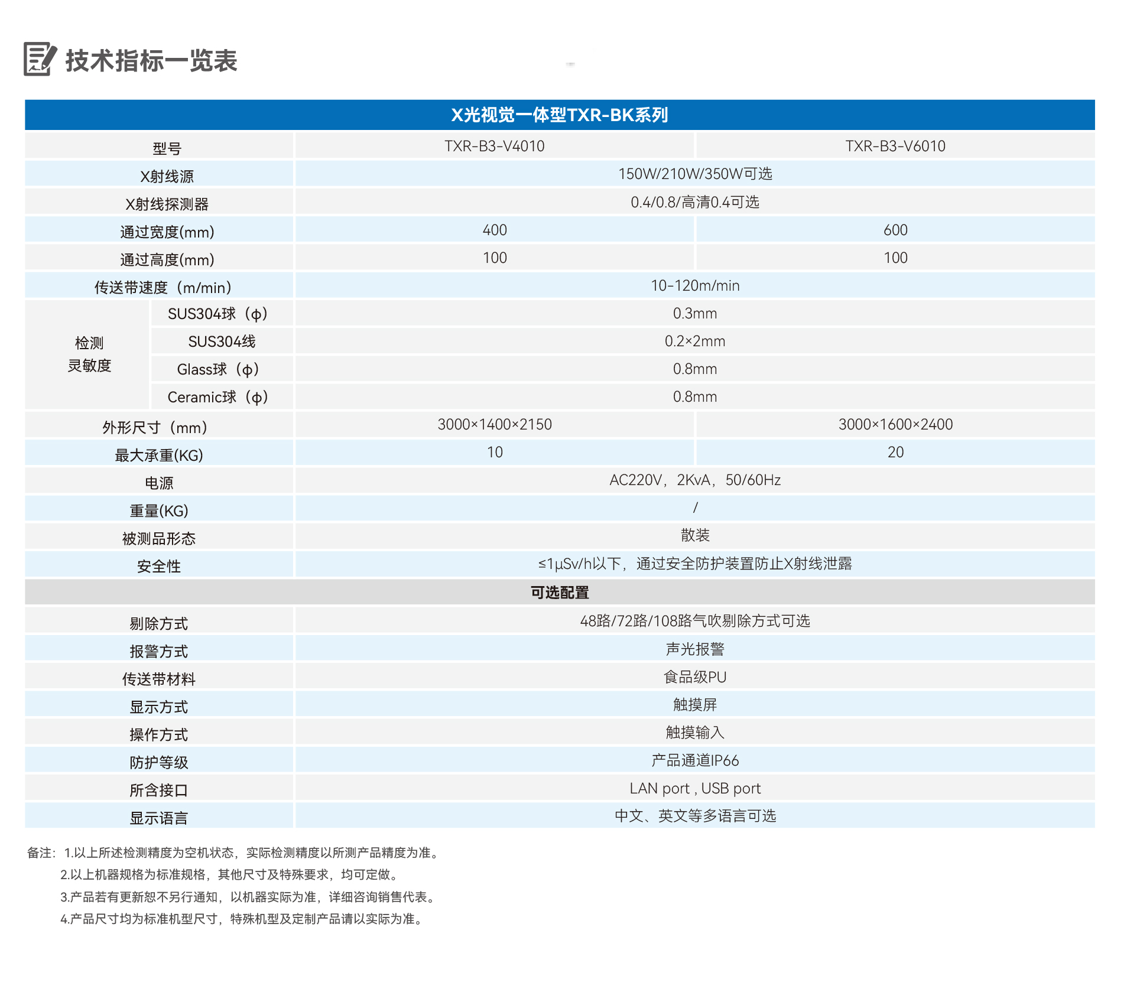Select the X射线探测器 specification cell
The image size is (1140, 989).
click(697, 202)
